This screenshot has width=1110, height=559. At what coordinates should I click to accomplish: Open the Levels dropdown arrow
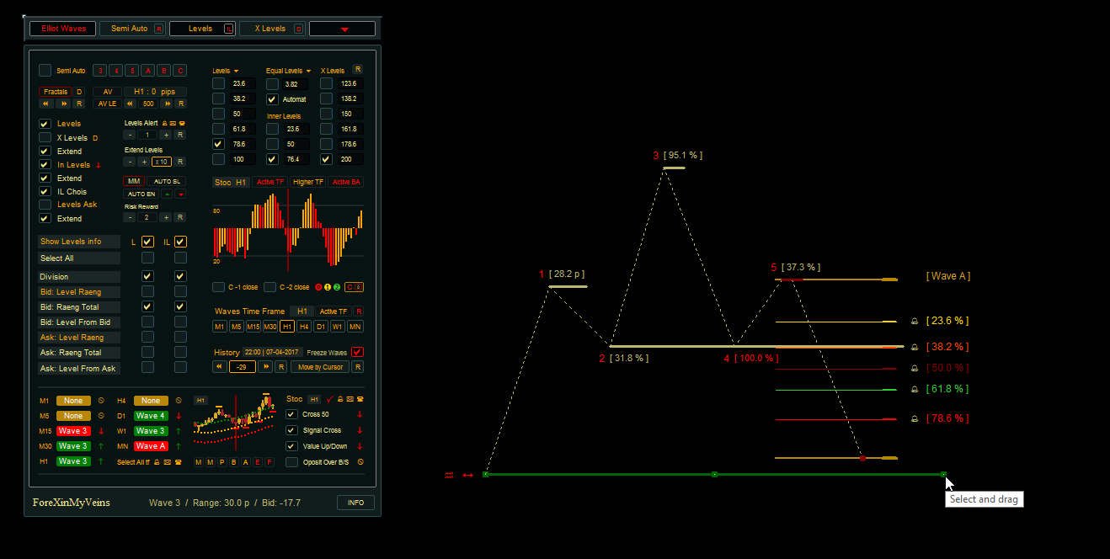236,72
